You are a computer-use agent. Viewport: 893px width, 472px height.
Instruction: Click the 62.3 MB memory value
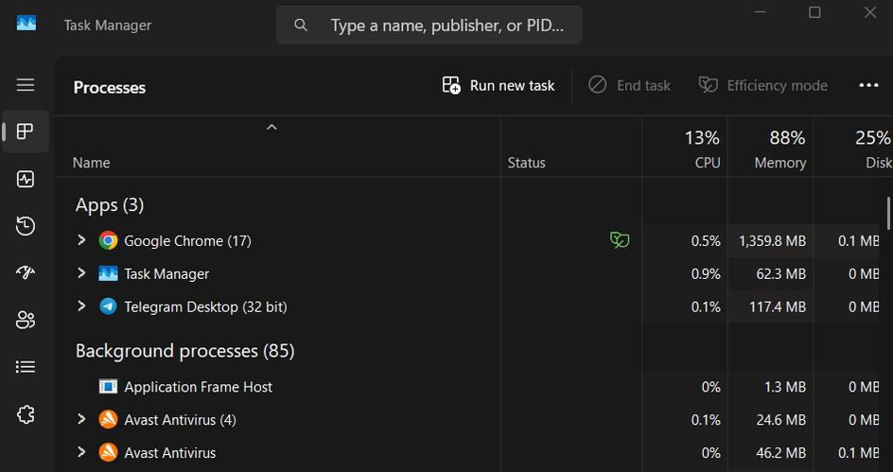click(780, 274)
